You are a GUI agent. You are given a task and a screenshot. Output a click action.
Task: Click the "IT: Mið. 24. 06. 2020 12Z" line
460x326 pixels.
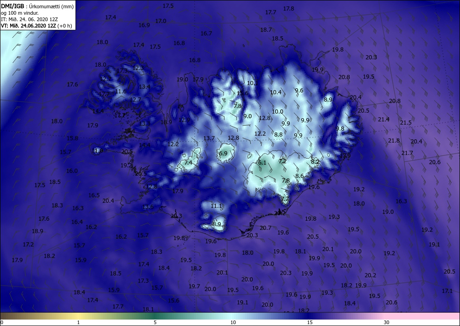point(29,19)
